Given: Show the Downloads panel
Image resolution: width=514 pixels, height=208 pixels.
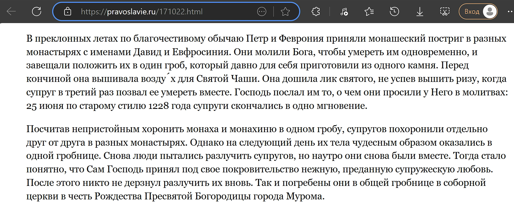Looking at the screenshot, I should 420,11.
